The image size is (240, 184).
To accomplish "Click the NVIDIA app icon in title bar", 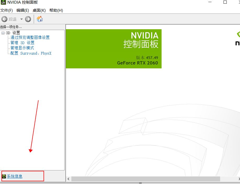I will pyautogui.click(x=3, y=2).
